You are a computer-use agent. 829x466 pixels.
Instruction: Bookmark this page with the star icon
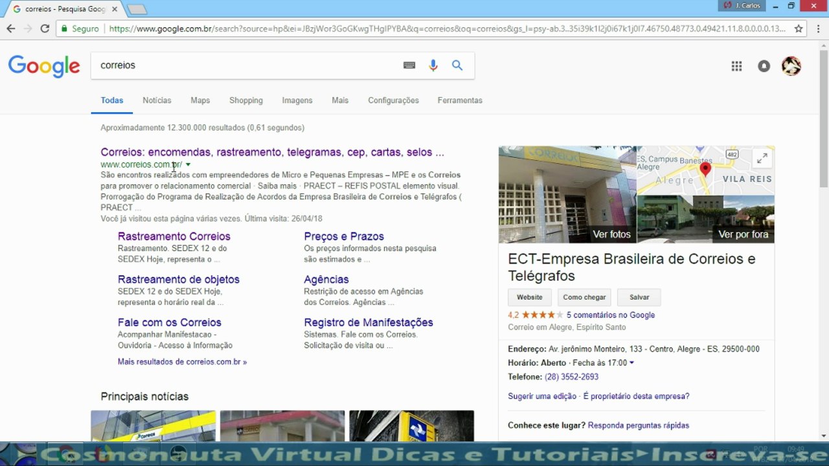(799, 28)
